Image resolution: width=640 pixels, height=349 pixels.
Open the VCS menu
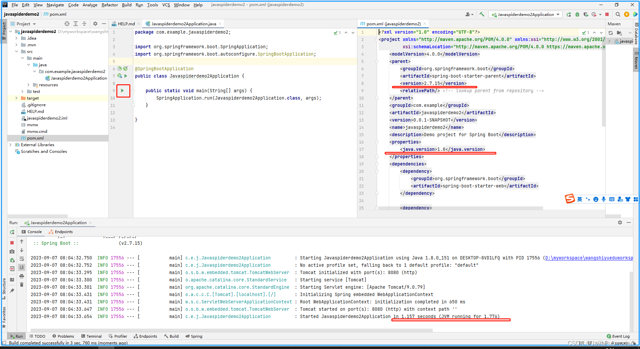pyautogui.click(x=166, y=5)
